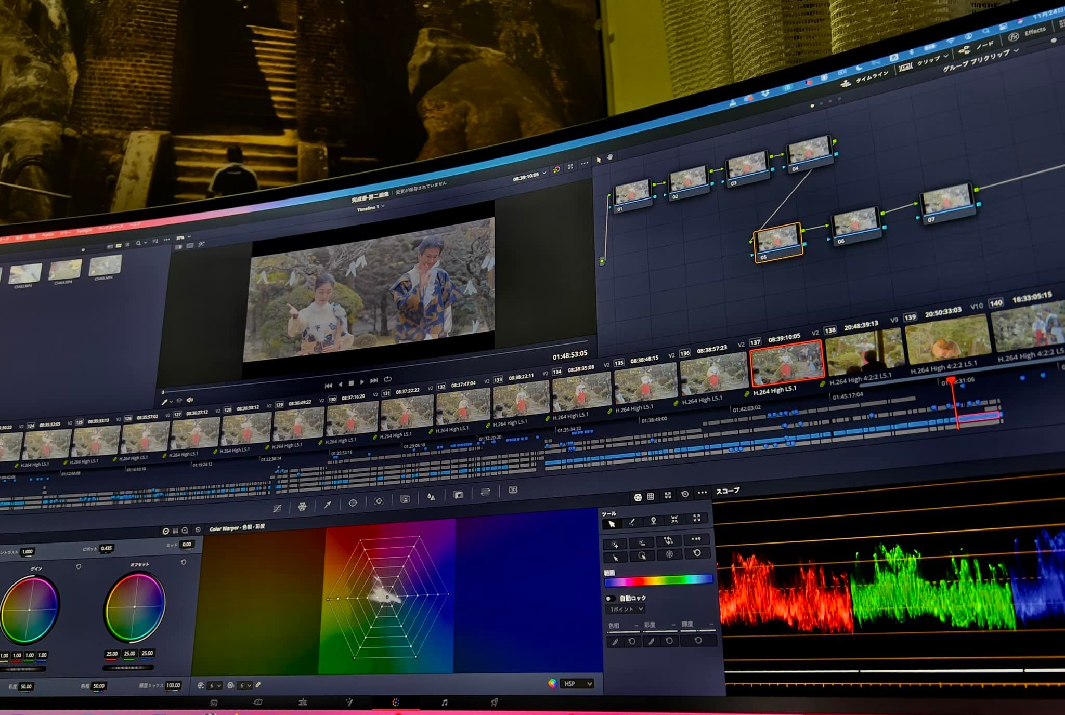Toggle the 自動ロック auto lock switch
The height and width of the screenshot is (715, 1065).
coord(611,599)
